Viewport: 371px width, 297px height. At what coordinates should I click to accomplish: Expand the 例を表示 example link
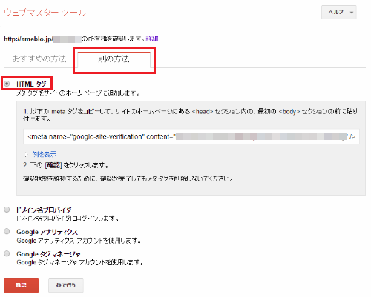coord(44,155)
